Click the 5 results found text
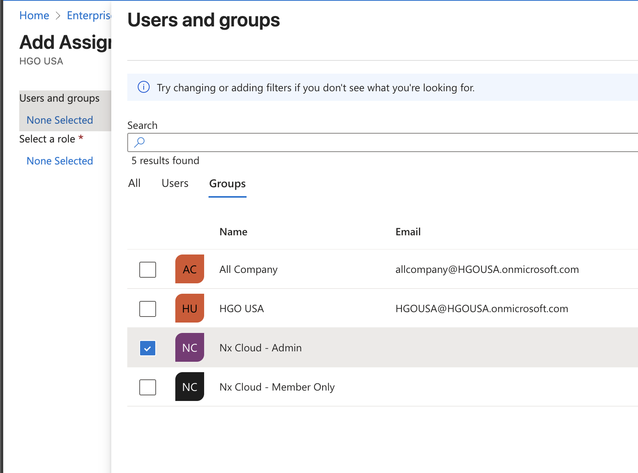The width and height of the screenshot is (638, 473). coord(165,160)
